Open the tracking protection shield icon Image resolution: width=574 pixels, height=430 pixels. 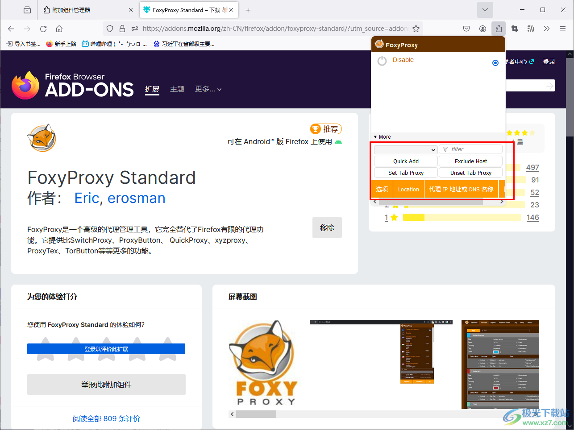110,29
